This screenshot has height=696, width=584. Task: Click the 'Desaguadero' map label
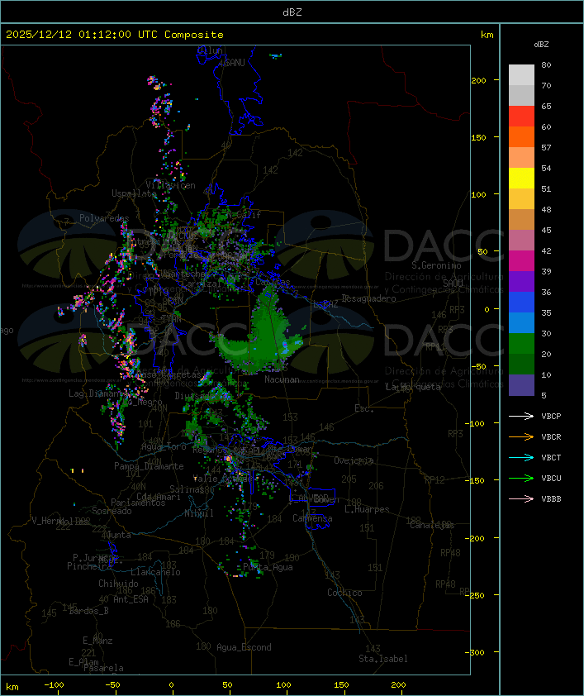point(368,298)
